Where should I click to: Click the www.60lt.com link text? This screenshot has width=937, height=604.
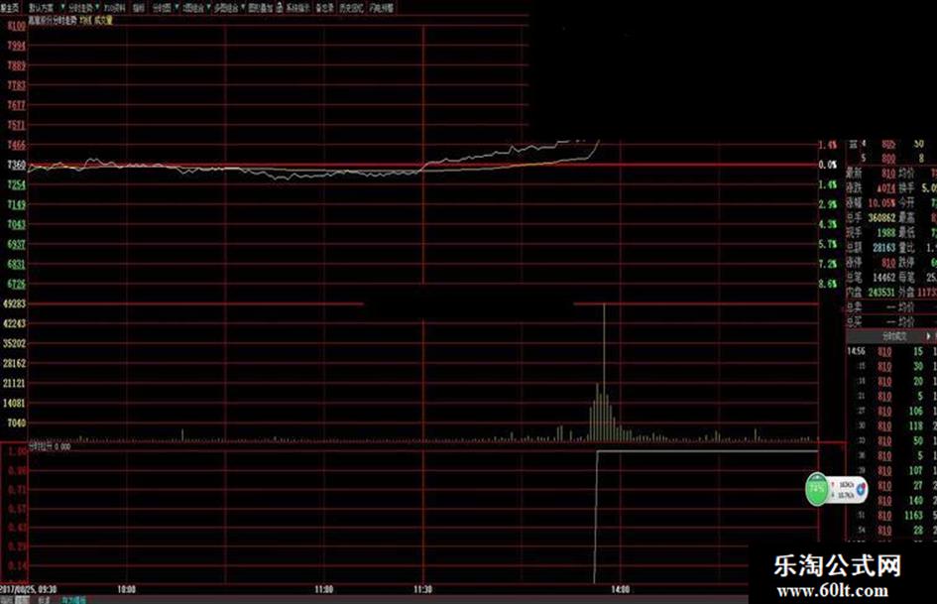pyautogui.click(x=833, y=591)
